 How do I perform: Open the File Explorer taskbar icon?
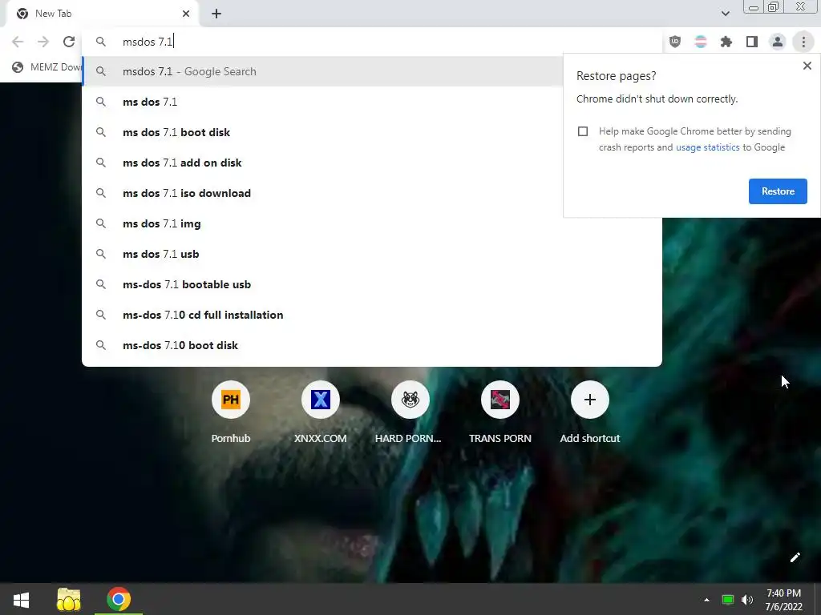coord(69,599)
